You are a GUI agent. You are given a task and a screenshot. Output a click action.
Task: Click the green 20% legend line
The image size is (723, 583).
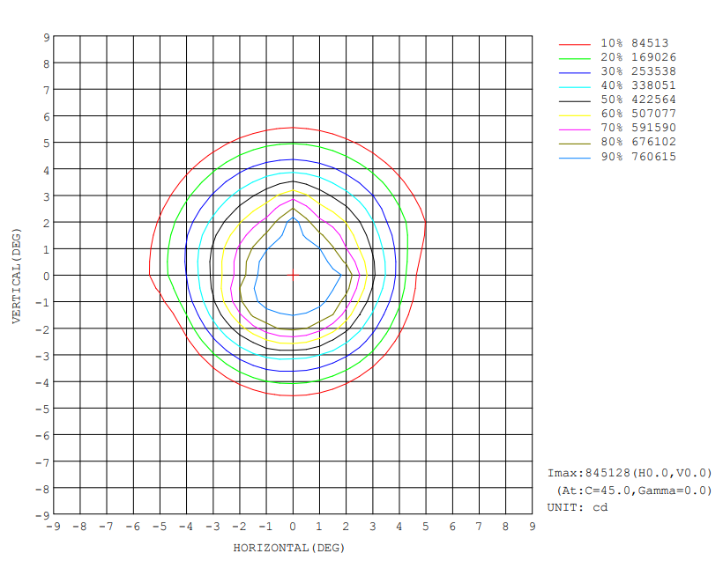pos(573,57)
